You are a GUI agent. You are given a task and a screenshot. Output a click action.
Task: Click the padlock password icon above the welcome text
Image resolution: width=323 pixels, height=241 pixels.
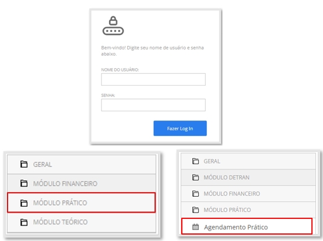(x=113, y=26)
